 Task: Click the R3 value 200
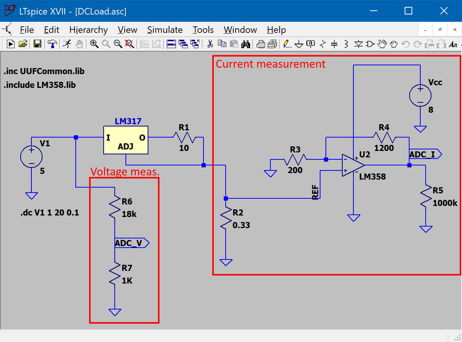[295, 170]
